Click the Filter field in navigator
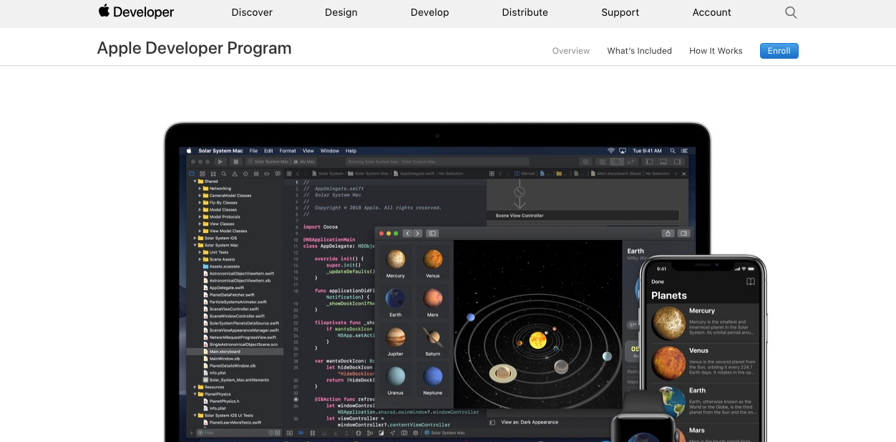Viewport: 896px width, 442px height. [238, 433]
